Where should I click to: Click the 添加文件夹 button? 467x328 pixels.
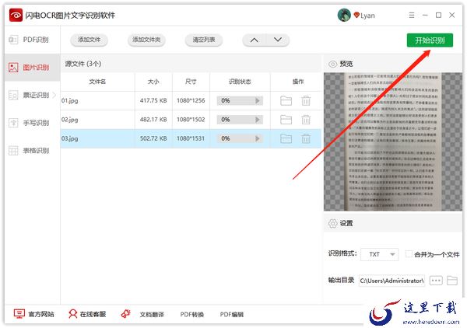point(146,40)
